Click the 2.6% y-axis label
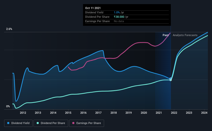The width and height of the screenshot is (212, 131). tap(9, 29)
